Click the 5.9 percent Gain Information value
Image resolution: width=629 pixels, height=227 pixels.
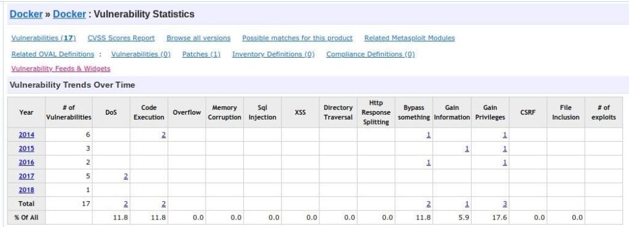coord(464,218)
